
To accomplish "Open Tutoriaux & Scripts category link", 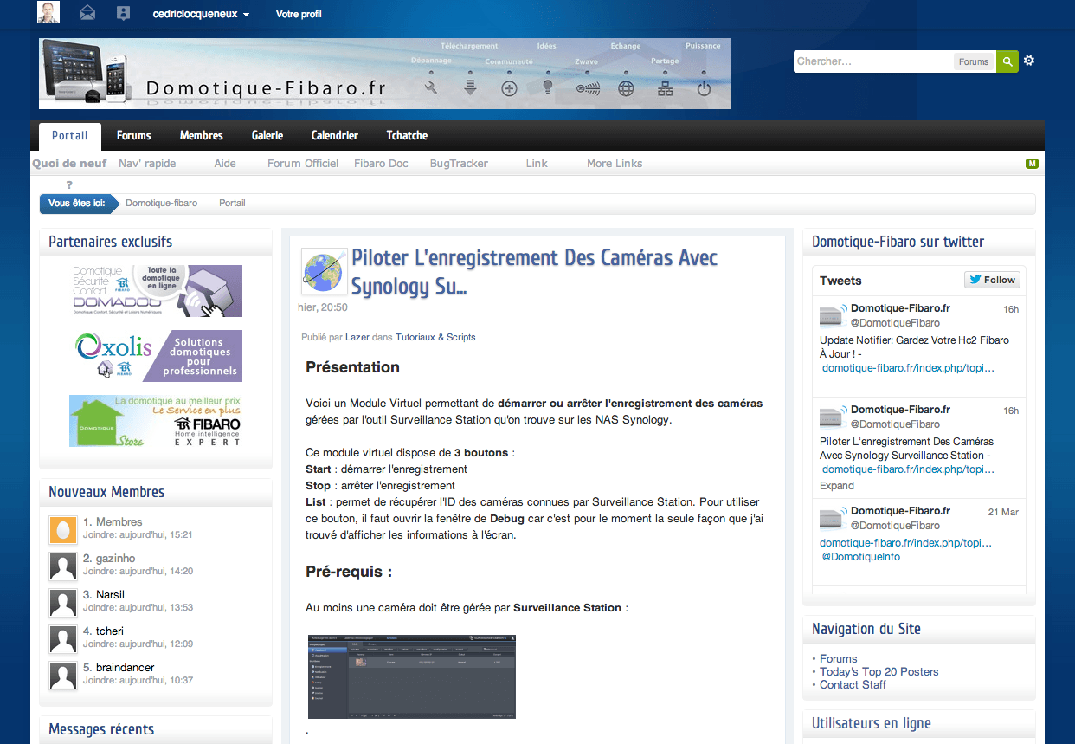I will click(x=435, y=337).
